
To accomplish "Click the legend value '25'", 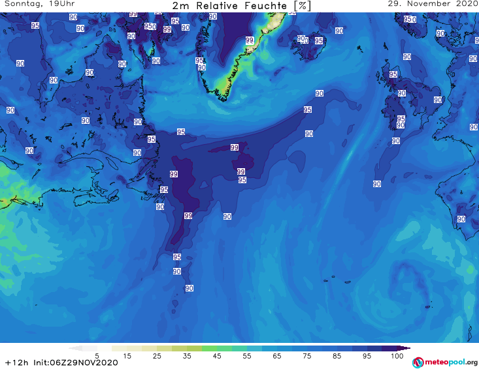I will (x=157, y=356).
